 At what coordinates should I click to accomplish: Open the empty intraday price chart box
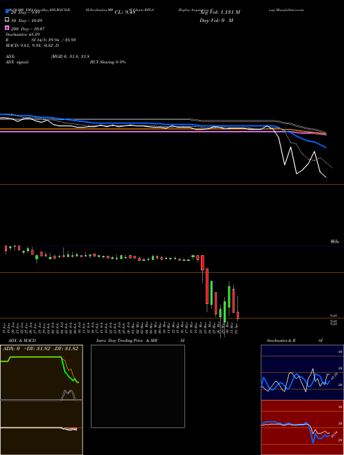coord(138,386)
